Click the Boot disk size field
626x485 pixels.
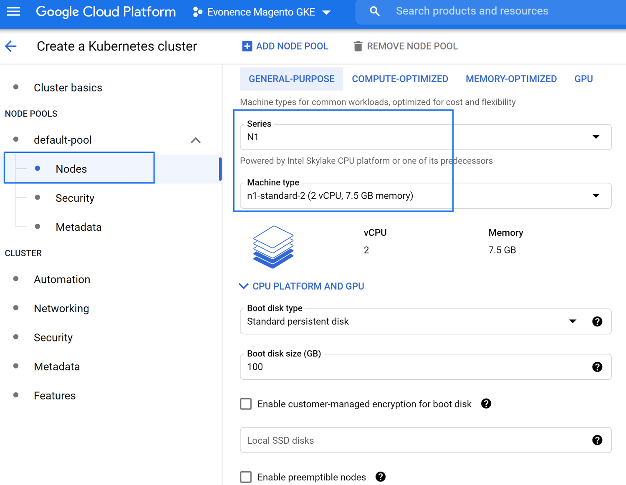pos(426,367)
